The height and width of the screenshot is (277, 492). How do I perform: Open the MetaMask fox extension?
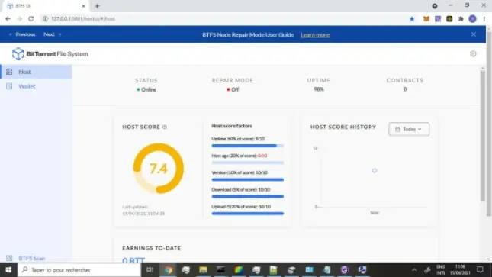[x=426, y=19]
